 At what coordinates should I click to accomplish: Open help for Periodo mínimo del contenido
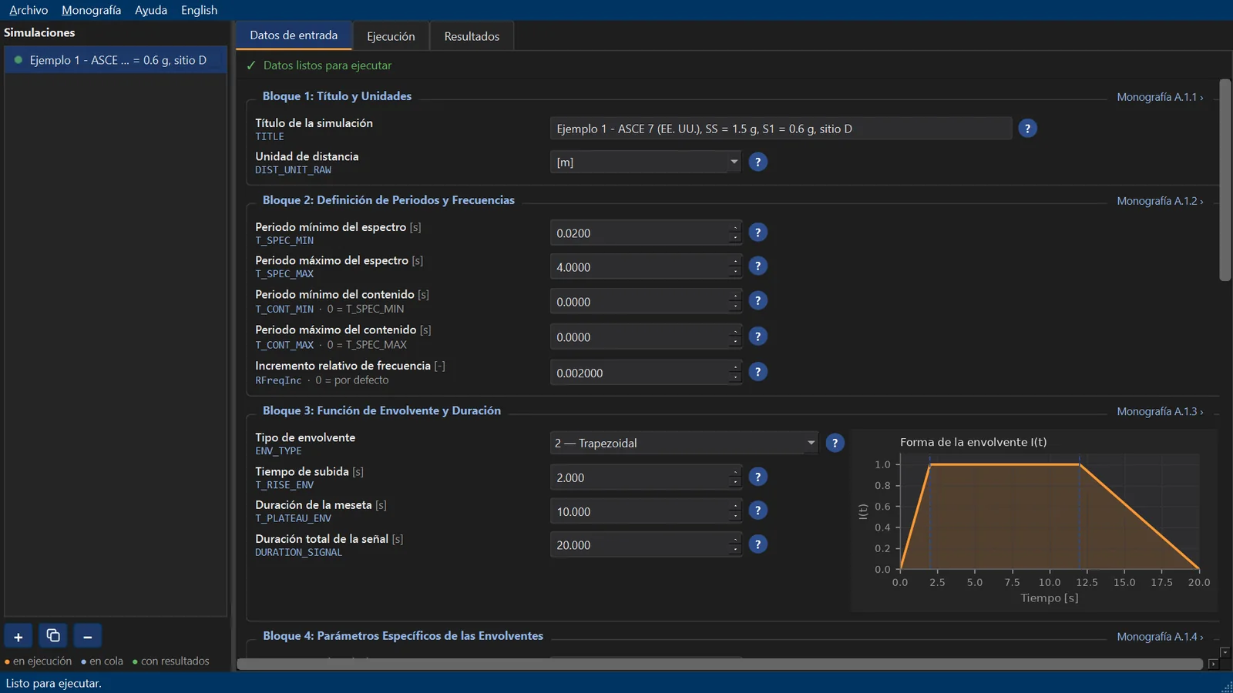click(758, 301)
